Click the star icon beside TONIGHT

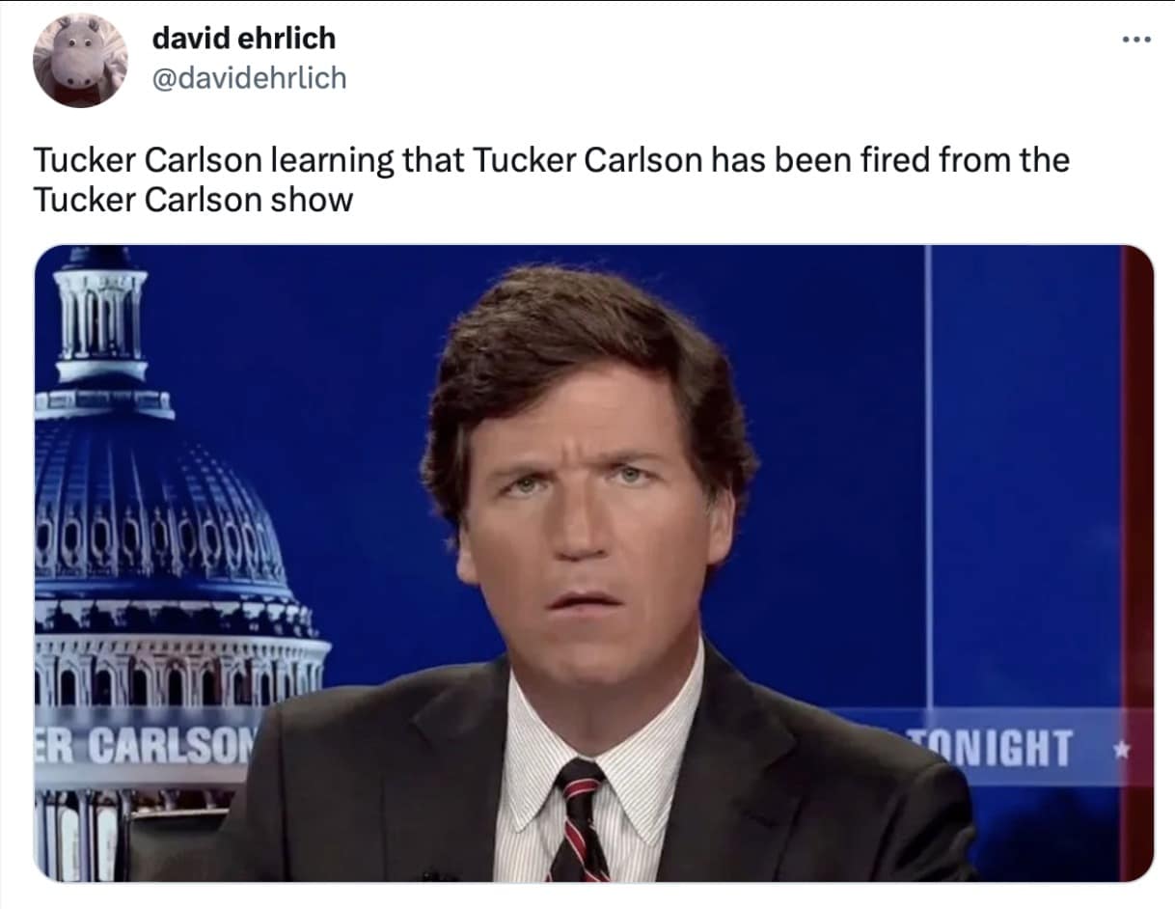pyautogui.click(x=1121, y=750)
